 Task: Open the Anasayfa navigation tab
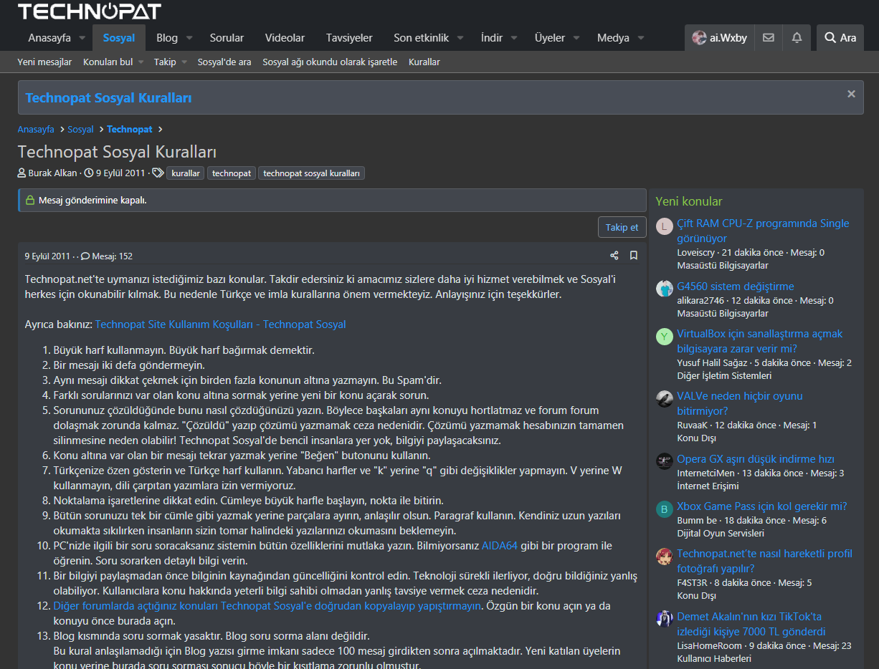[x=49, y=38]
